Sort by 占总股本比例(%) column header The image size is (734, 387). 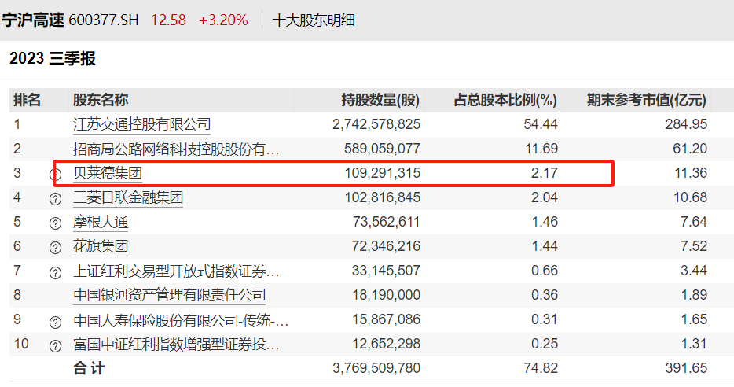tap(505, 100)
